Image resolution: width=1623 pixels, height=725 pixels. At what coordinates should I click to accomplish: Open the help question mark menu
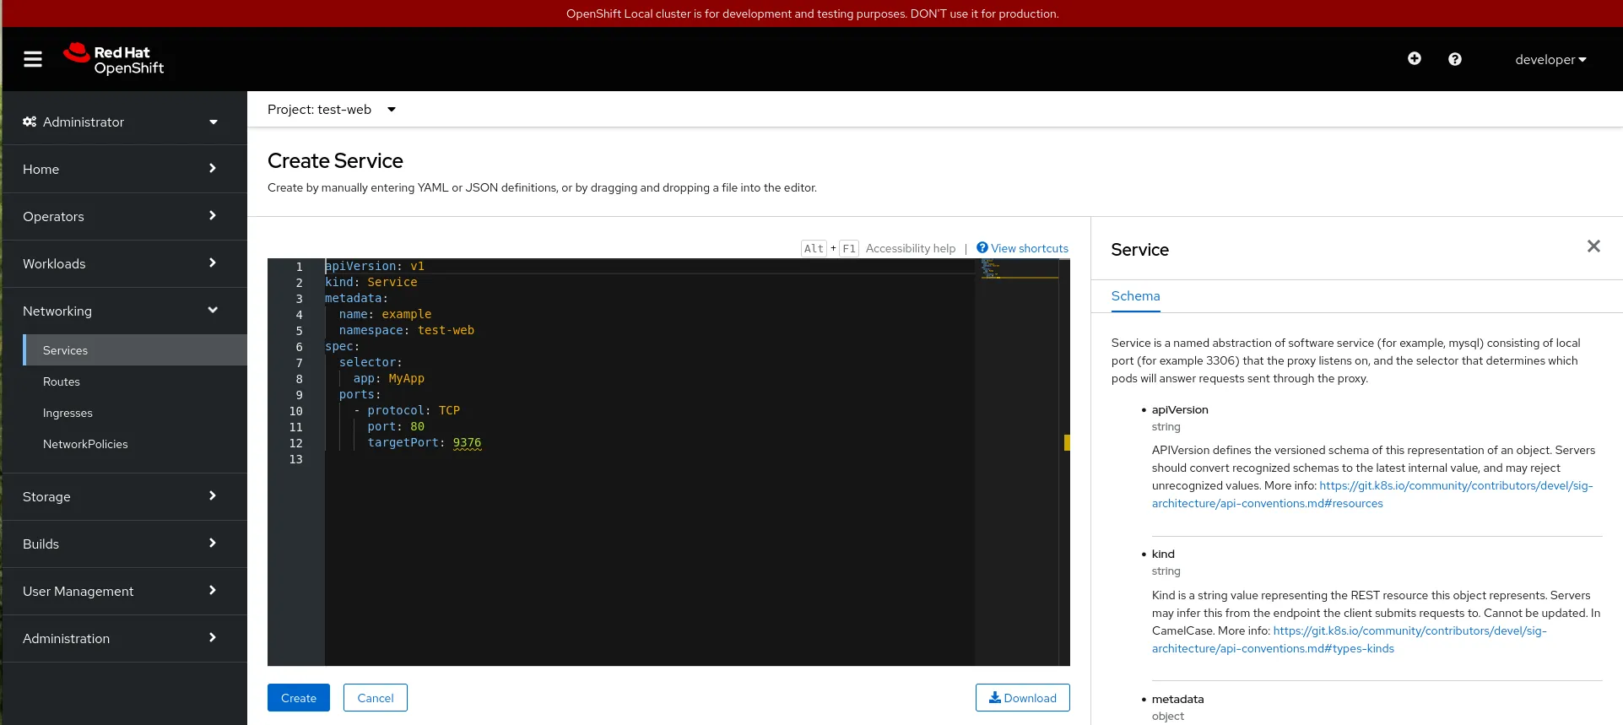(1454, 59)
